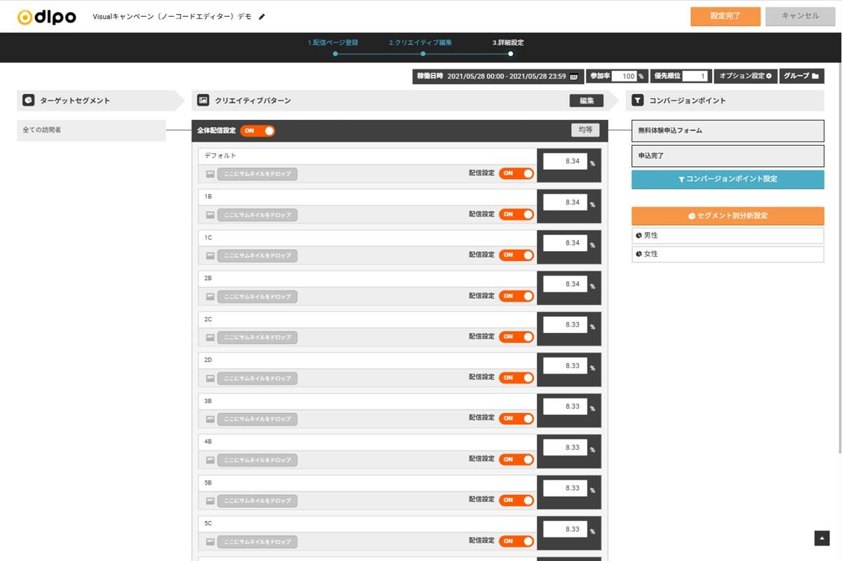Screen dimensions: 842x561
Task: Go to step 1.配信ページ登録
Action: click(333, 43)
